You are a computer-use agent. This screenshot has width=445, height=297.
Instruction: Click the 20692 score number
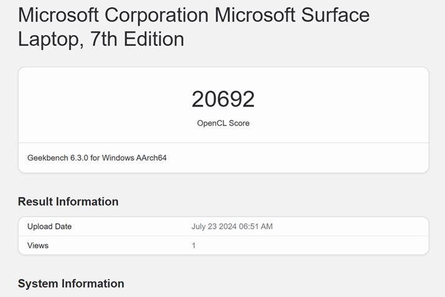(x=223, y=100)
